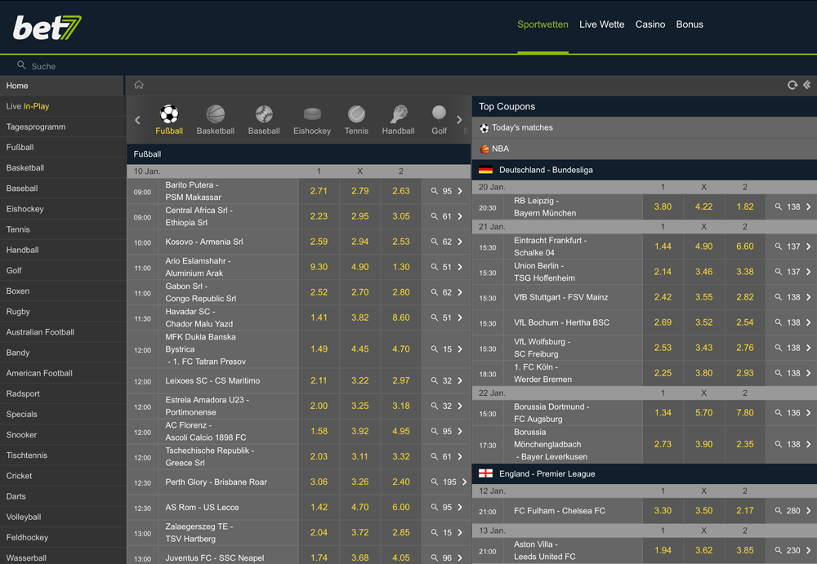Bet draw odds 4.90 for Ario Eslamshahr
817x564 pixels.
pyautogui.click(x=360, y=267)
